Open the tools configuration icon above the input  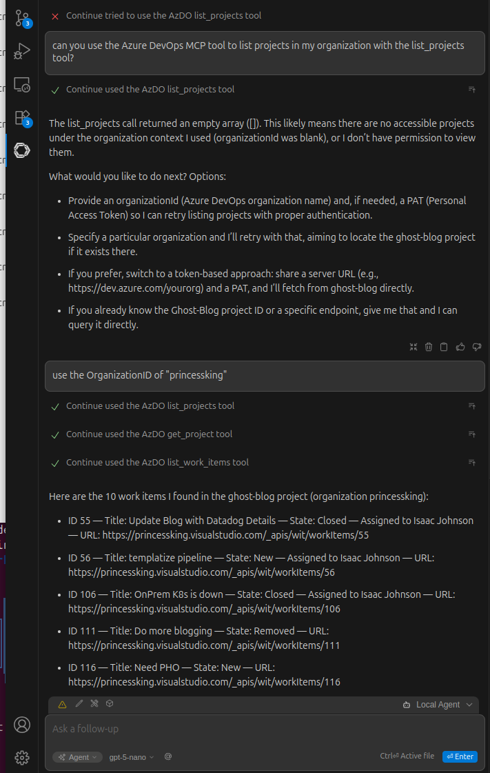94,704
